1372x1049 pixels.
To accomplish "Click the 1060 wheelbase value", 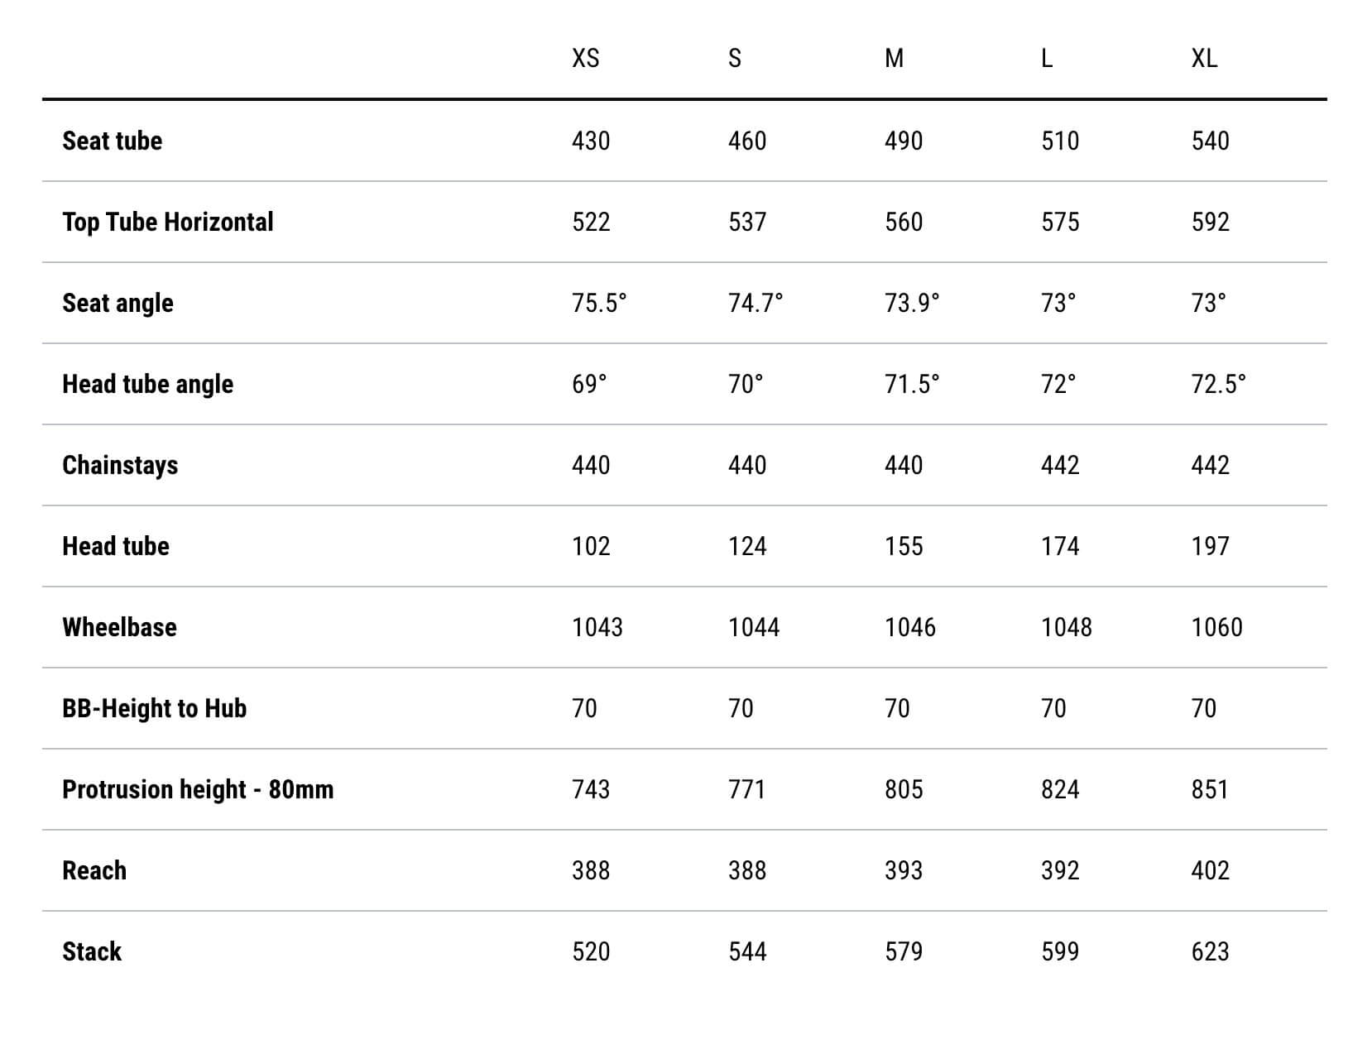I will pyautogui.click(x=1216, y=627).
